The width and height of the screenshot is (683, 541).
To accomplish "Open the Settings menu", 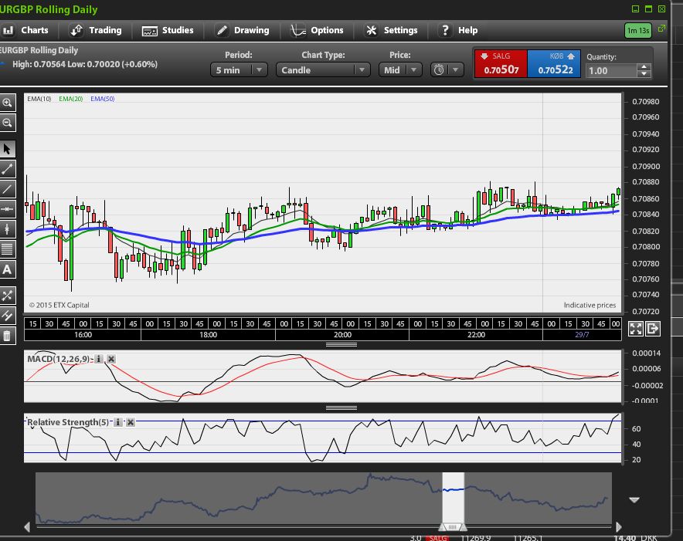I will click(x=391, y=30).
